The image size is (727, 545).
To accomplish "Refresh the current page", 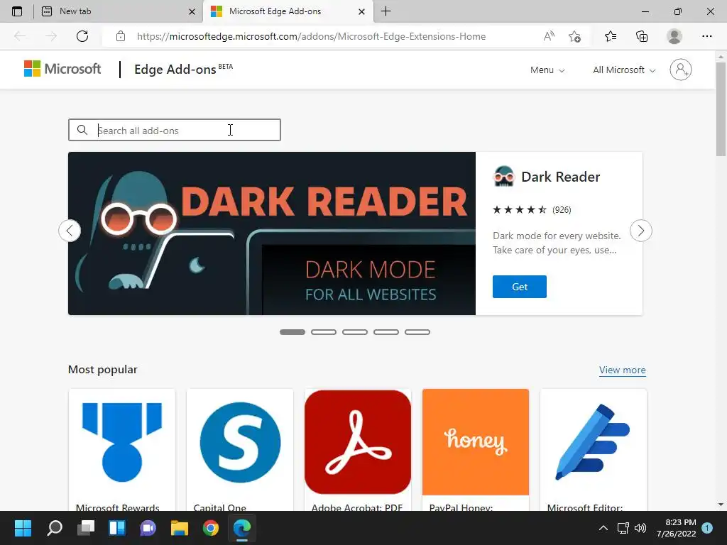I will pyautogui.click(x=82, y=36).
